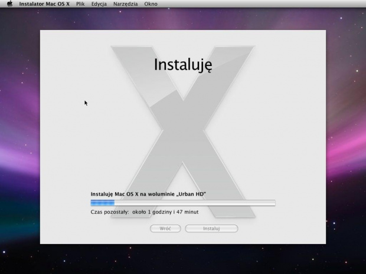366x274 pixels.
Task: Click the Instaluję heading text
Action: pyautogui.click(x=183, y=65)
